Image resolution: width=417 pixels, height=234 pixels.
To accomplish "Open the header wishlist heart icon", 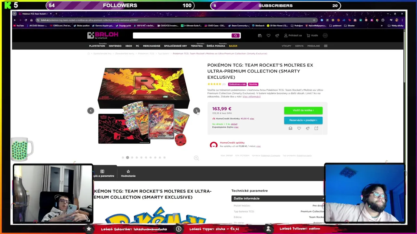I will (268, 35).
